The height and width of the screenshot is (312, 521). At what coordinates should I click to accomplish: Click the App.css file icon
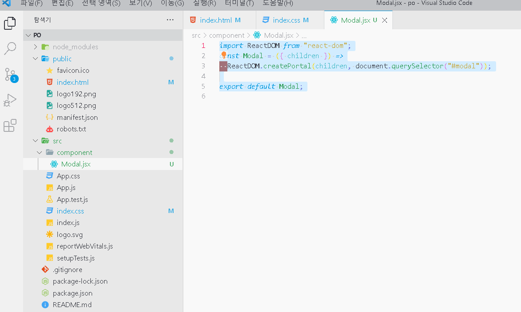[49, 176]
